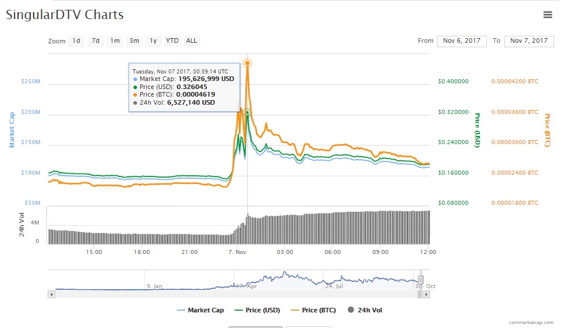The width and height of the screenshot is (564, 328).
Task: Toggle Market Cap series in legend
Action: point(201,310)
